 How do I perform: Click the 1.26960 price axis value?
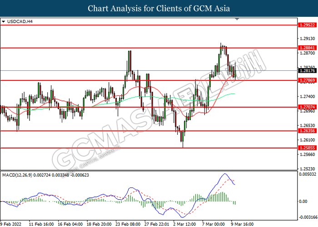308,111
